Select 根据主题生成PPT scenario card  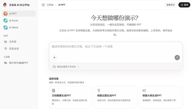coord(116,97)
